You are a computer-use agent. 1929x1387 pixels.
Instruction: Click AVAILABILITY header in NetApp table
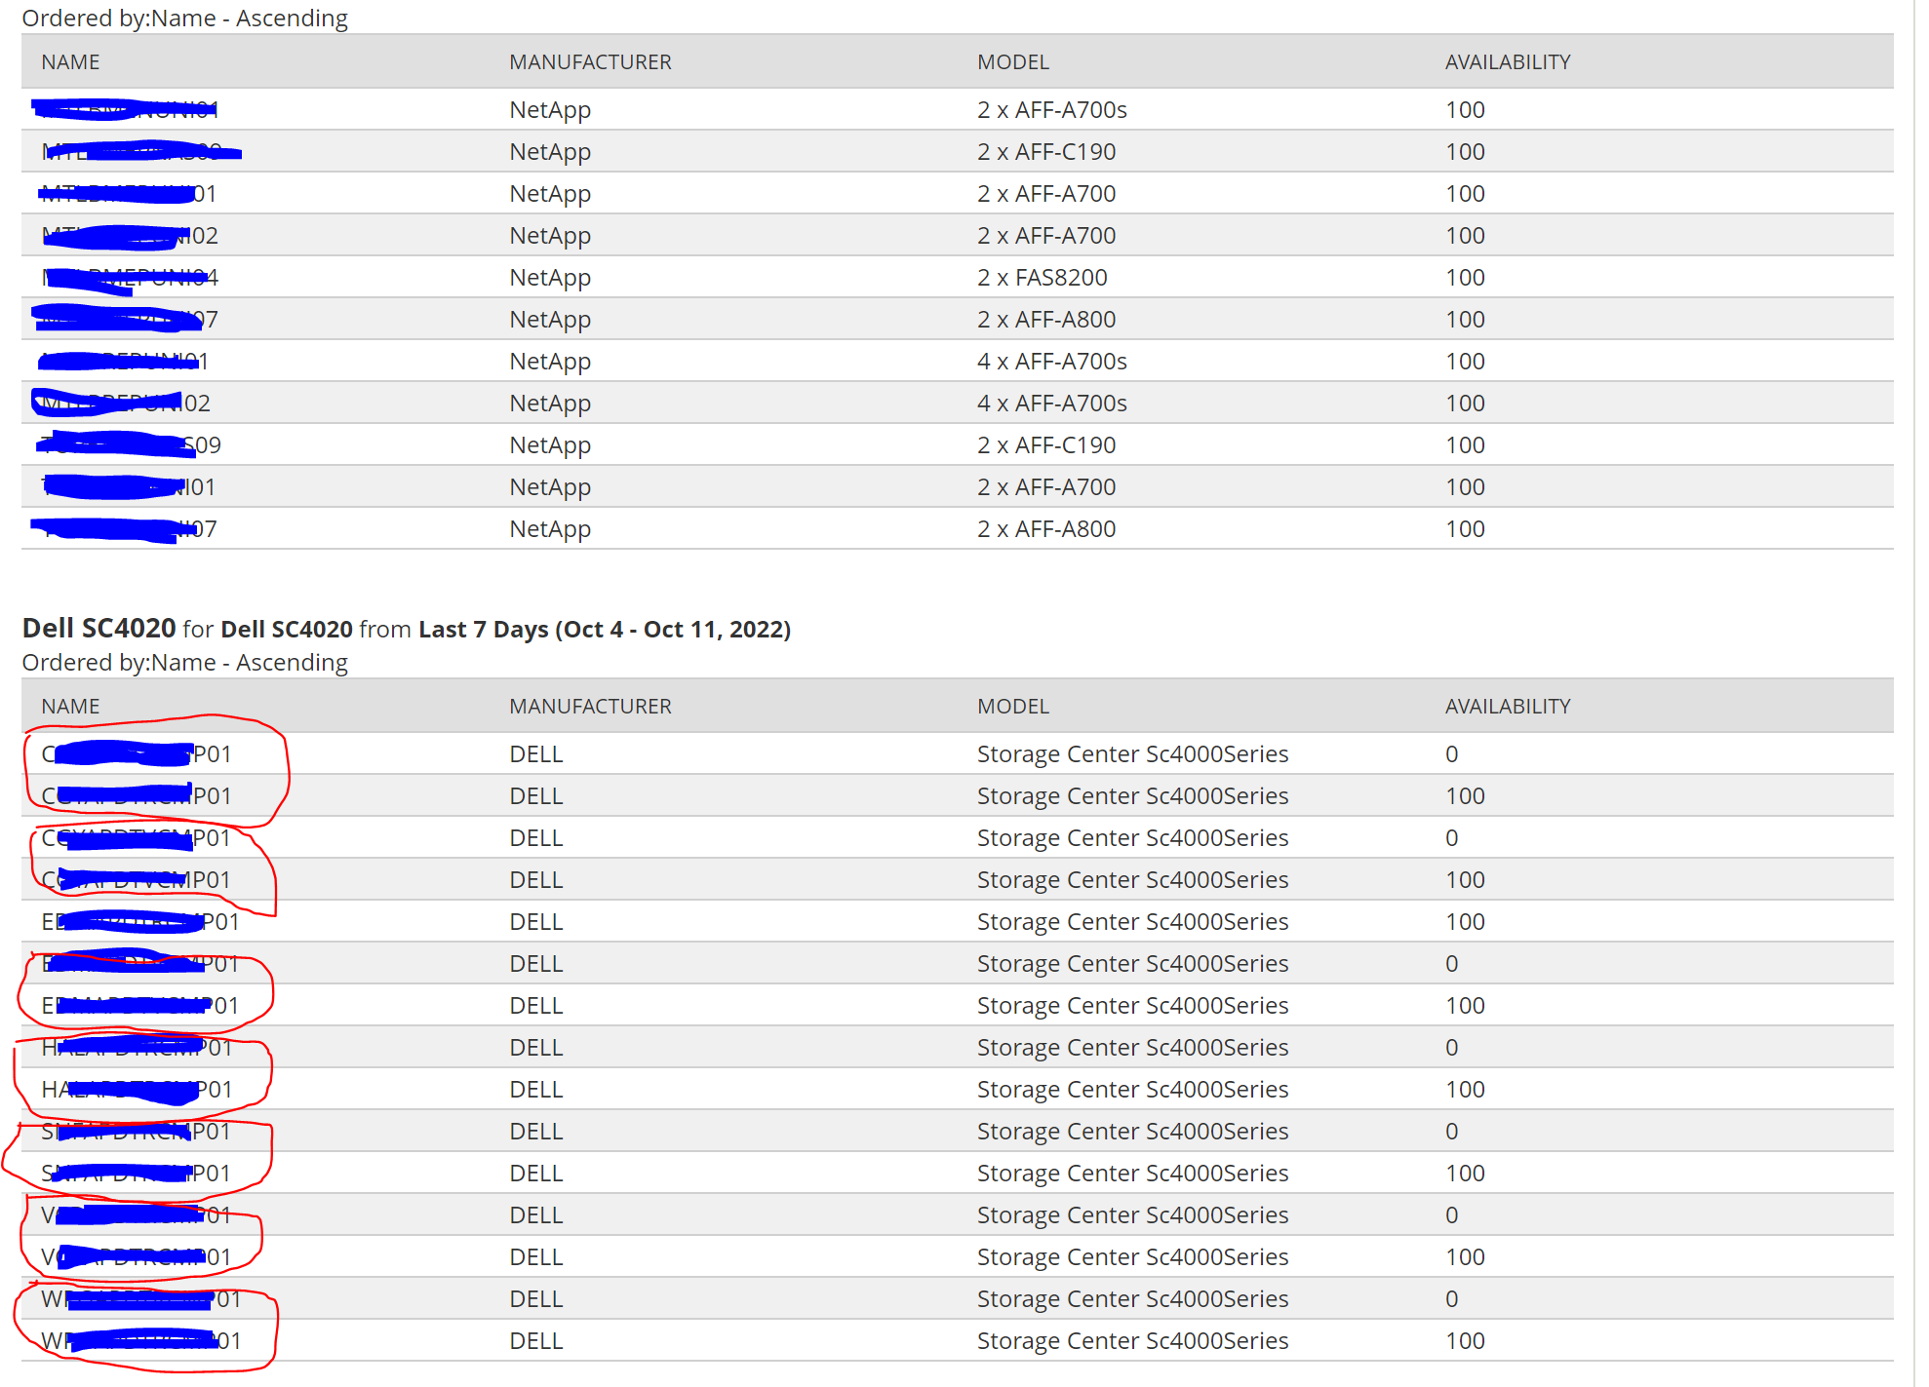coord(1507,62)
